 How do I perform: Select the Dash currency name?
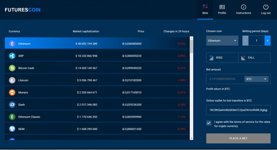click(x=21, y=104)
